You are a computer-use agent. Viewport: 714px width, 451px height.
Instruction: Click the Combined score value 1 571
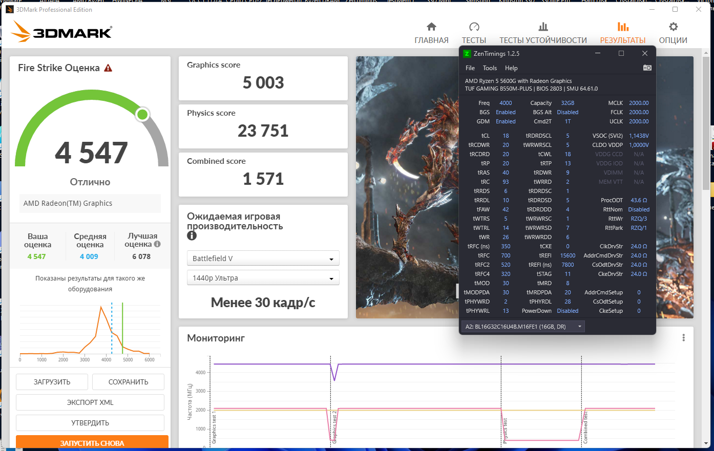point(263,179)
